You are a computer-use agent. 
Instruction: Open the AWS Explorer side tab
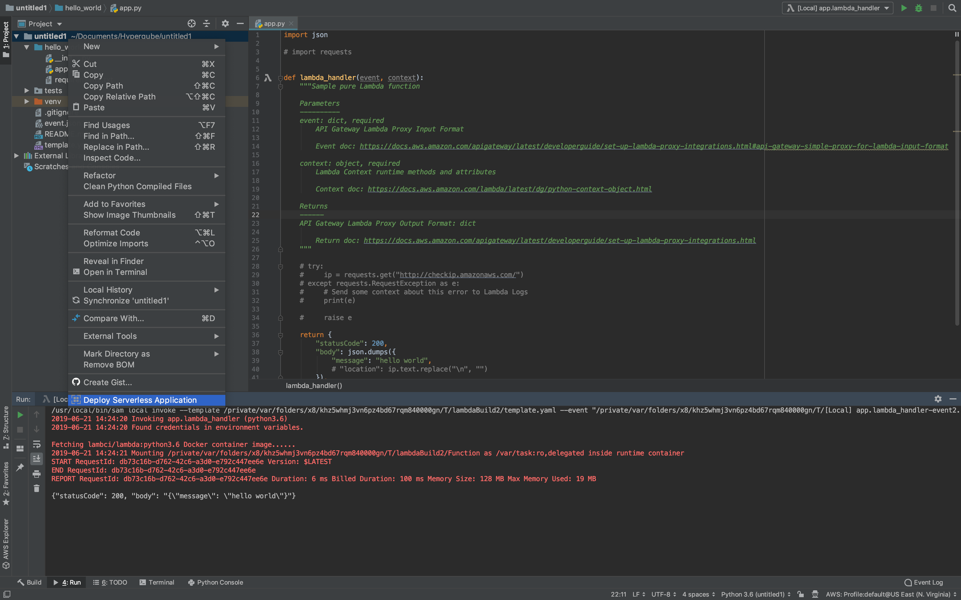click(6, 544)
